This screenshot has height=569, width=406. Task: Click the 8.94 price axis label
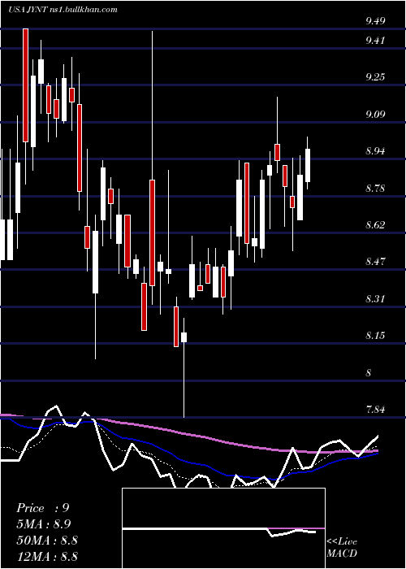tap(375, 151)
